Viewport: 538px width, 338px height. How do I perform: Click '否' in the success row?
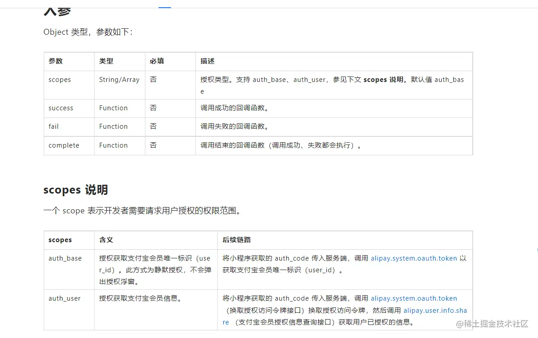click(x=153, y=108)
